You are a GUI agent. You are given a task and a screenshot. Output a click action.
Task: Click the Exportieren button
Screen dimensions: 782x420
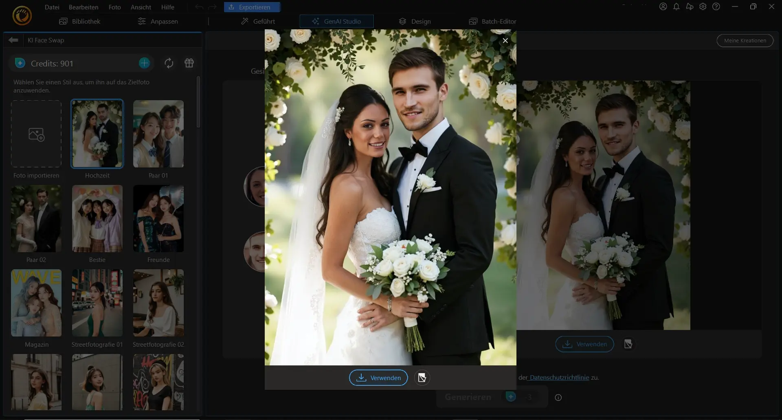click(252, 7)
